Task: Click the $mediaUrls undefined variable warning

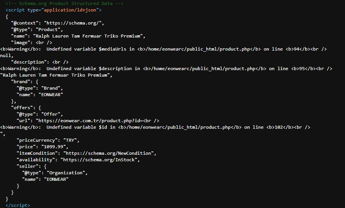Action: (x=163, y=49)
